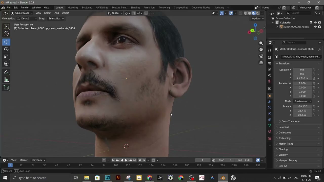Activate the Move tool

[x=6, y=42]
